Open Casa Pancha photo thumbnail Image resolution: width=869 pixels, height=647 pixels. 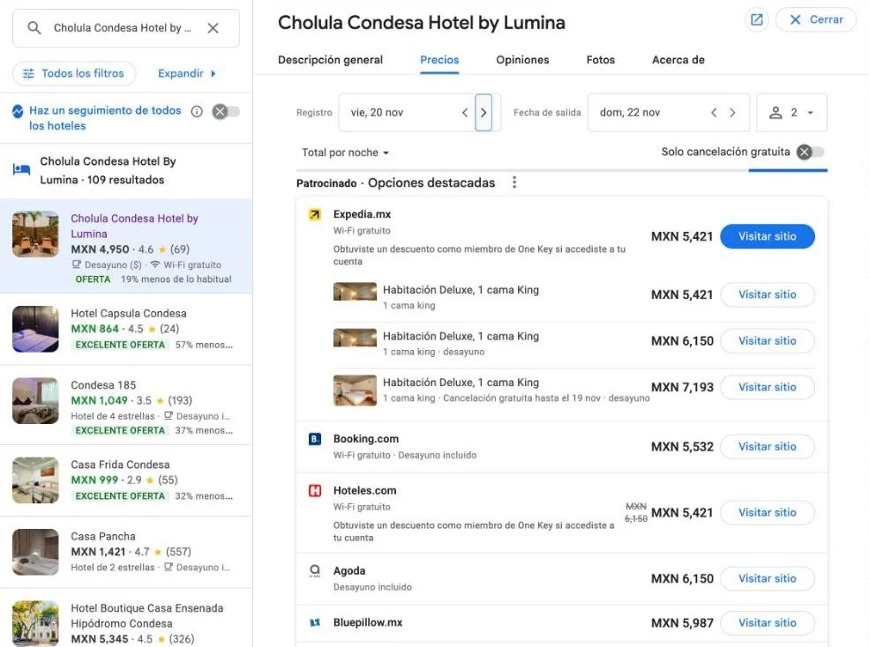[x=35, y=552]
